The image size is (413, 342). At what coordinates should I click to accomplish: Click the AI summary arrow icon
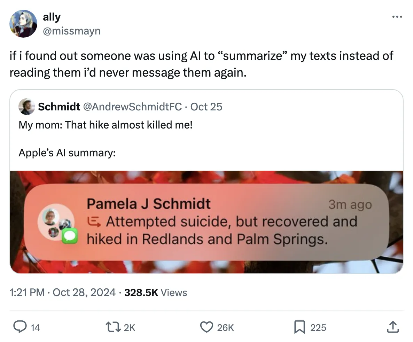94,221
